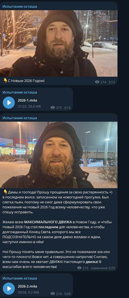Viewport: 129px width, 298px height.
Task: Click the 2026-2.m4a file name
Action: (x=27, y=286)
